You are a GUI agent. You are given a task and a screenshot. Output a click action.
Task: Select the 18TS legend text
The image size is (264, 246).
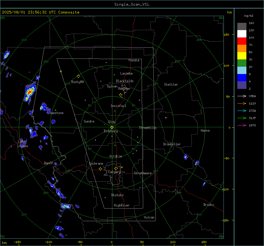point(252,125)
